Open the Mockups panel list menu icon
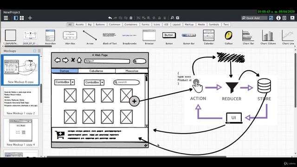 (39, 51)
